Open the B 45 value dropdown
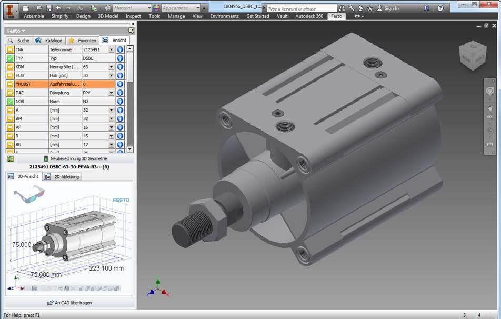Image resolution: width=501 pixels, height=319 pixels. click(x=111, y=136)
